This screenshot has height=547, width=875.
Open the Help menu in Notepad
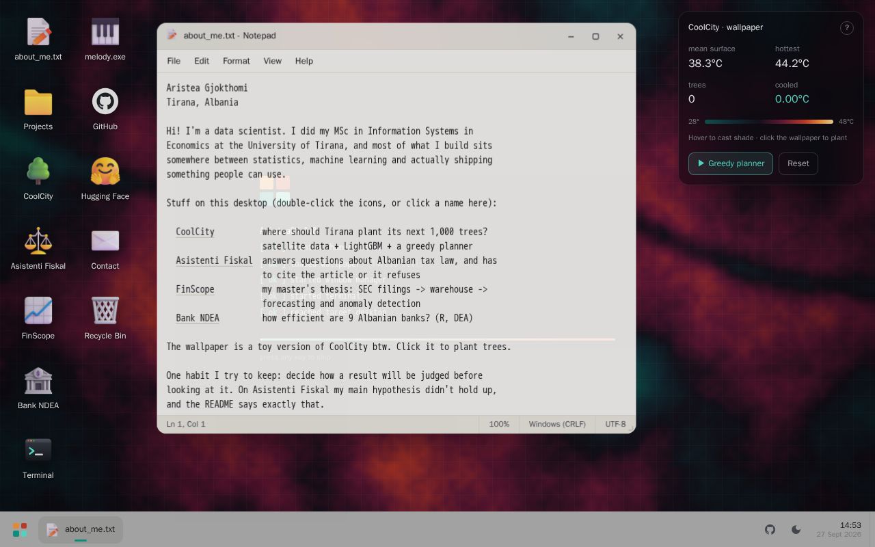304,61
